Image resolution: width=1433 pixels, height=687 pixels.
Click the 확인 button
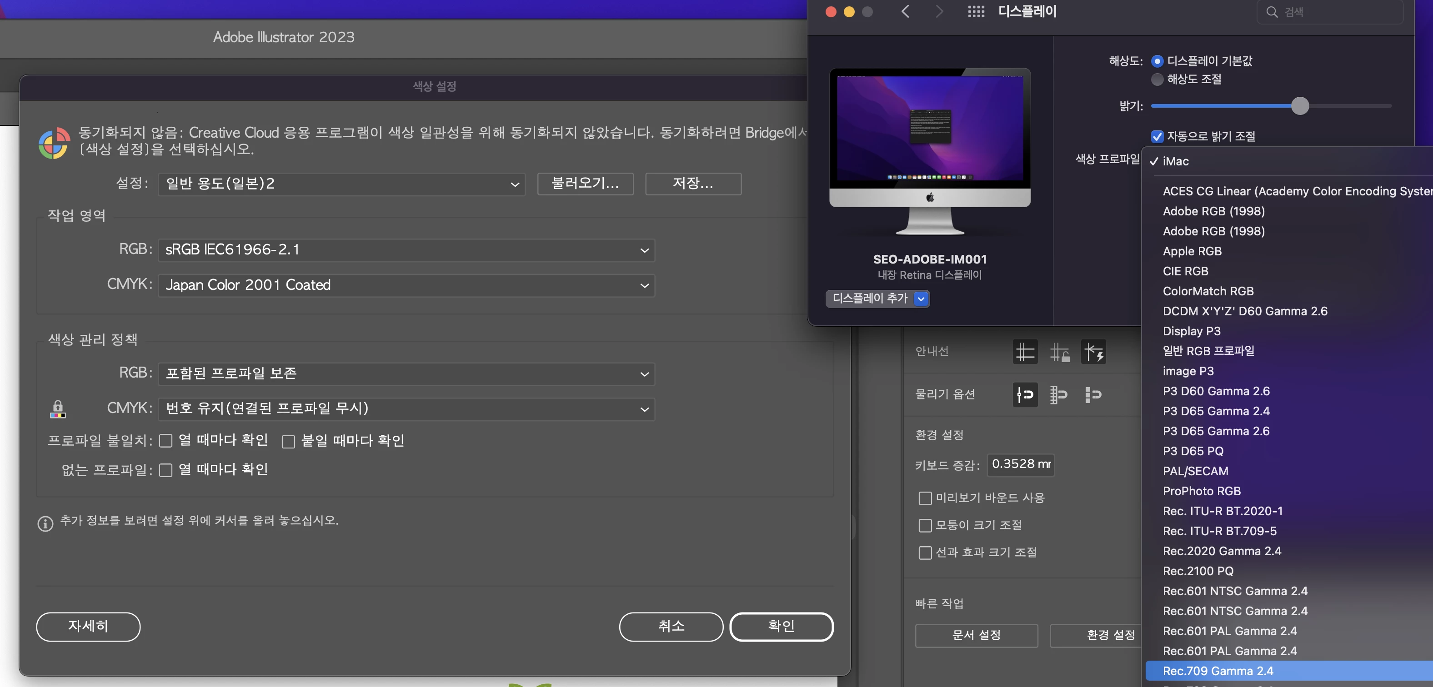[781, 627]
